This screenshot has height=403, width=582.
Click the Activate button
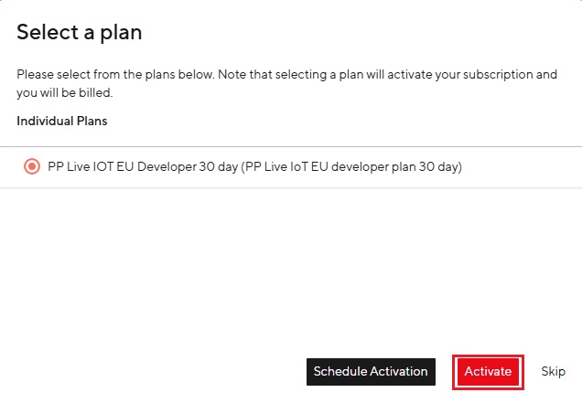click(x=488, y=372)
